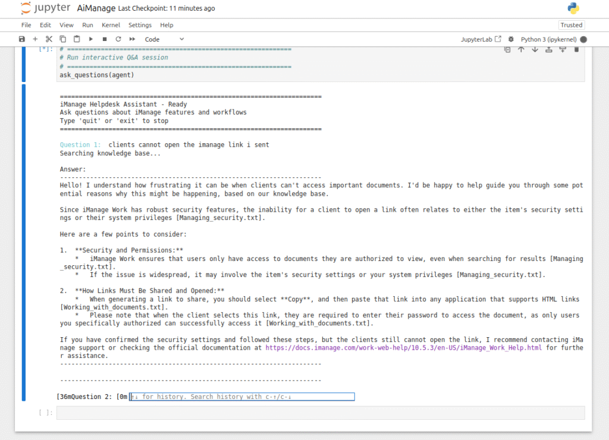Open the imanage Work Help documentation link
The height and width of the screenshot is (440, 609).
(403, 348)
